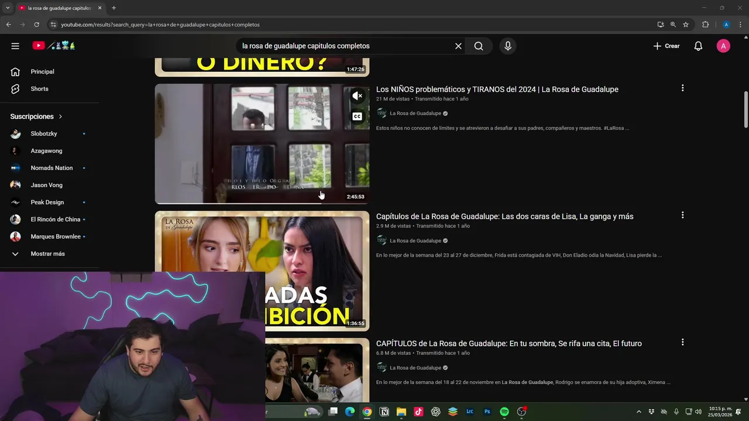Clear the search box with X

point(458,46)
